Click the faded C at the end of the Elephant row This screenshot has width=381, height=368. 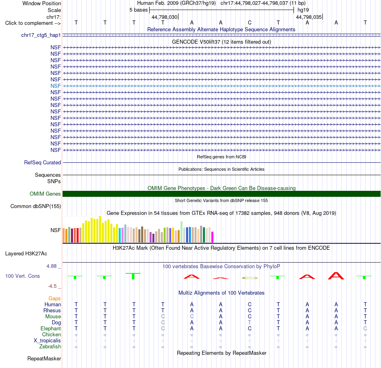click(365, 328)
